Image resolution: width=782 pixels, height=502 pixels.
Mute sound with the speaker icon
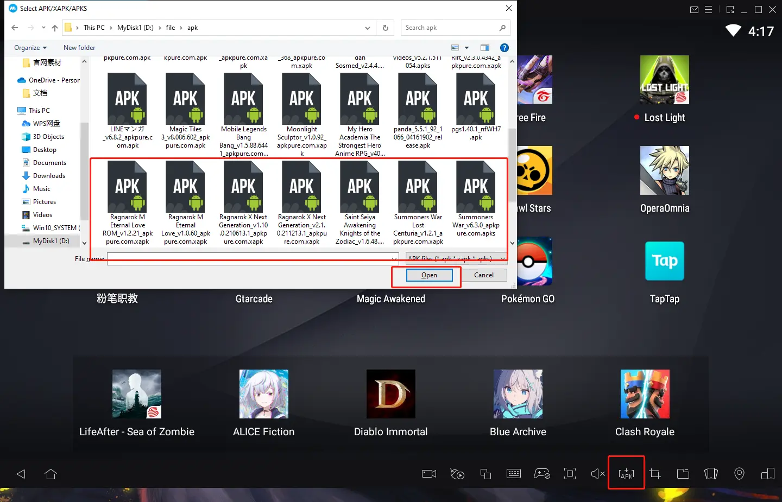click(598, 474)
